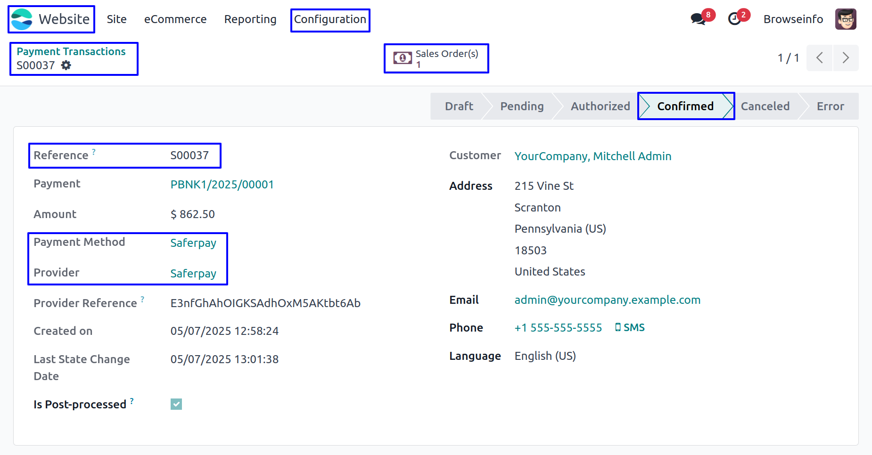Click the address line 215 Vine St
The image size is (872, 455).
click(x=544, y=186)
